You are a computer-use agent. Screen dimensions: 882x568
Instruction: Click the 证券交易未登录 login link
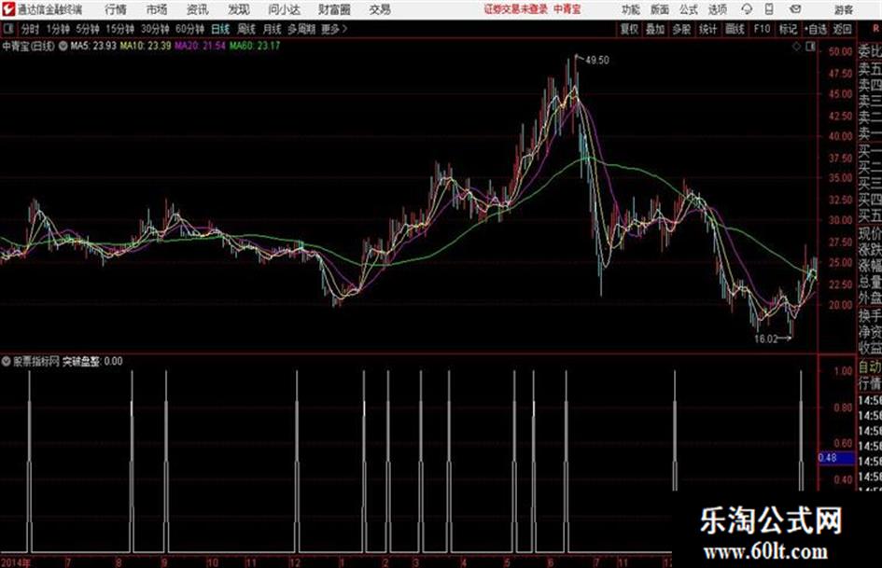[516, 9]
